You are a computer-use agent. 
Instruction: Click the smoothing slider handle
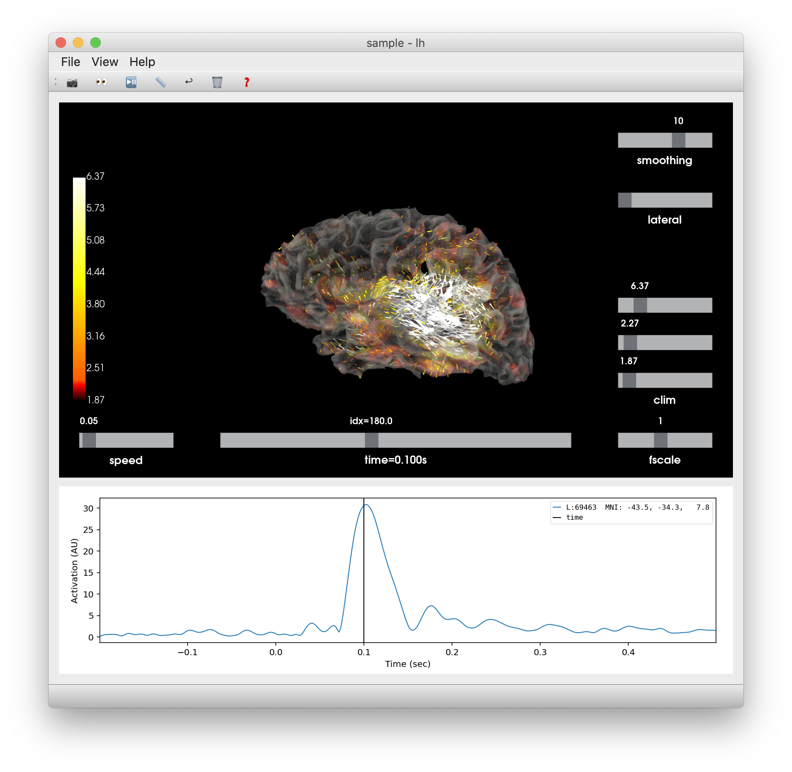[x=678, y=140]
